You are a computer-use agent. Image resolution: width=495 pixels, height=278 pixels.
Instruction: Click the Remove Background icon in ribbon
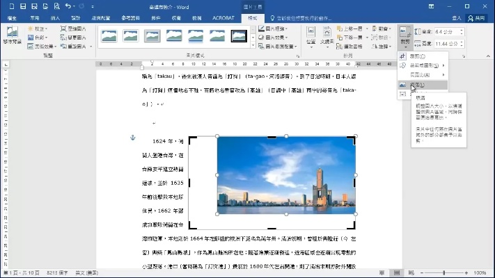(12, 35)
